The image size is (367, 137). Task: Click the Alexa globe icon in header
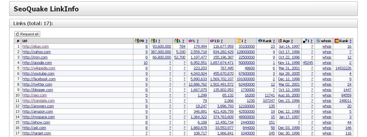260,41
